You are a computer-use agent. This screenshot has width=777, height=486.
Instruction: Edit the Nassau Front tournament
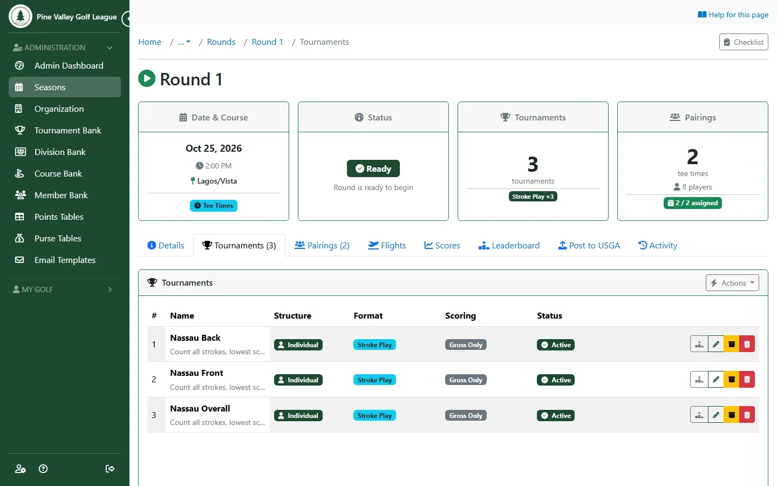716,380
